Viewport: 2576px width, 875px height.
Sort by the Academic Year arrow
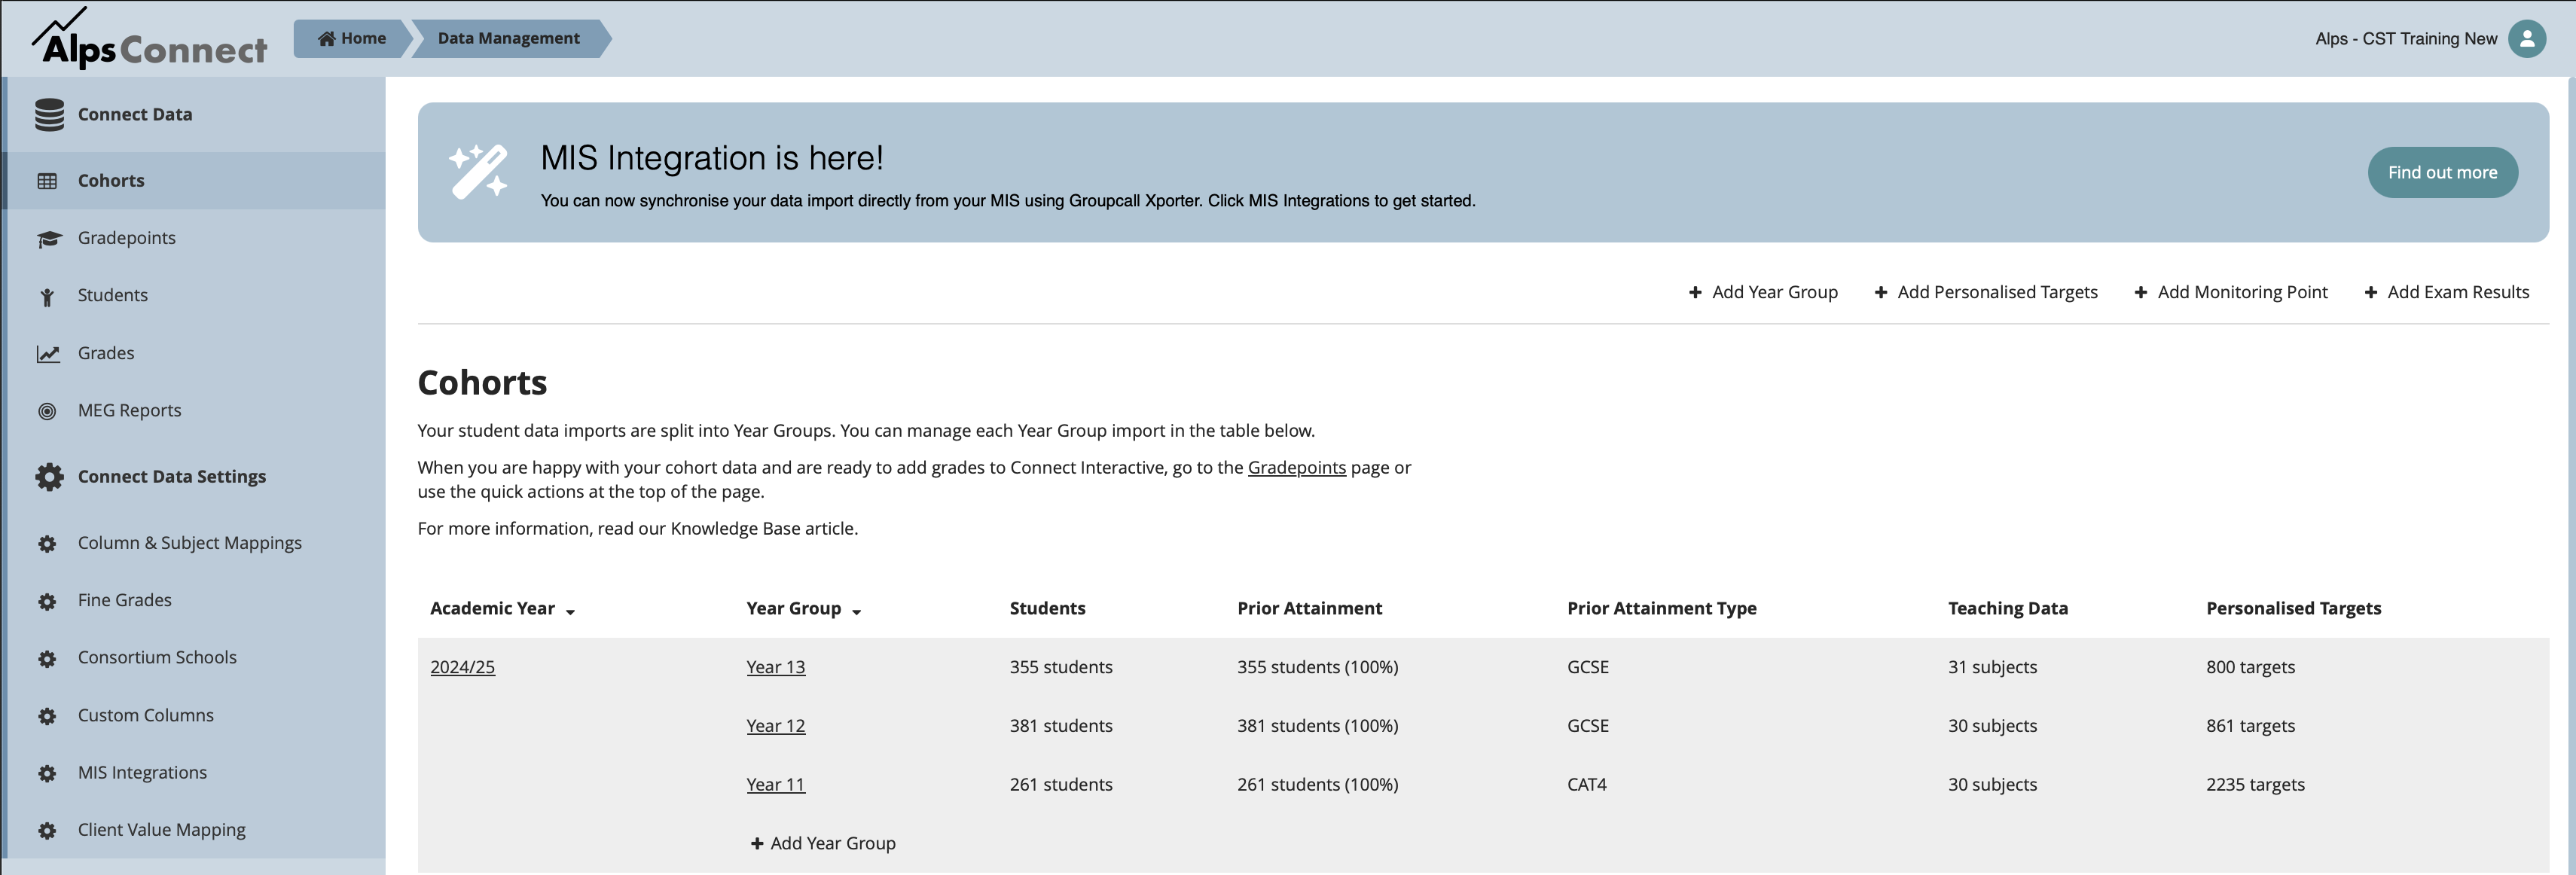[x=570, y=611]
